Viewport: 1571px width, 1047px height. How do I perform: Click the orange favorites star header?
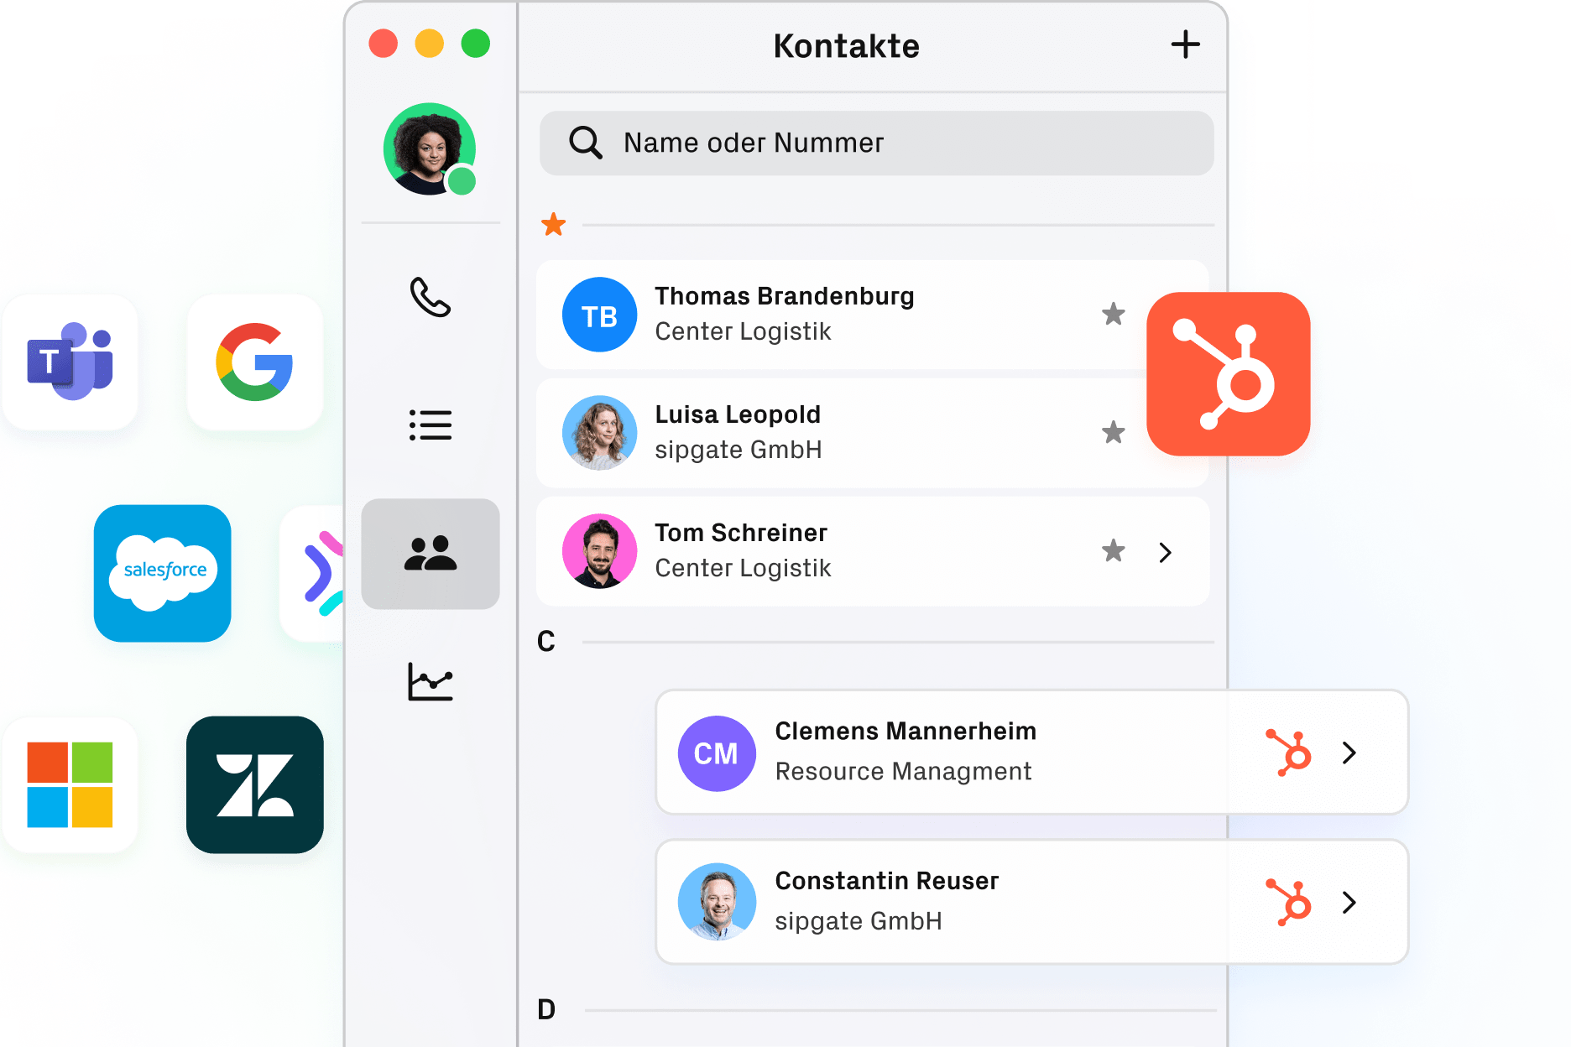pos(553,224)
